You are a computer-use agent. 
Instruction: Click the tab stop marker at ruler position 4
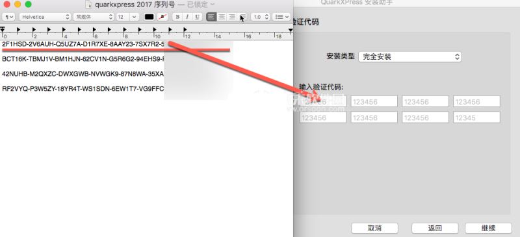[64, 29]
